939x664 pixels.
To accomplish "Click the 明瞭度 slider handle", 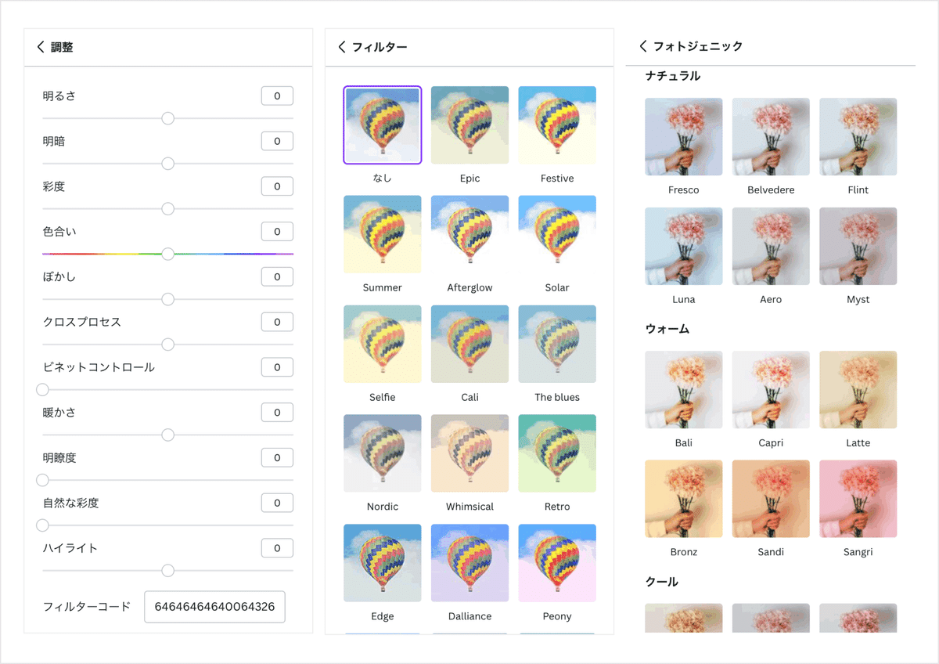I will 42,480.
